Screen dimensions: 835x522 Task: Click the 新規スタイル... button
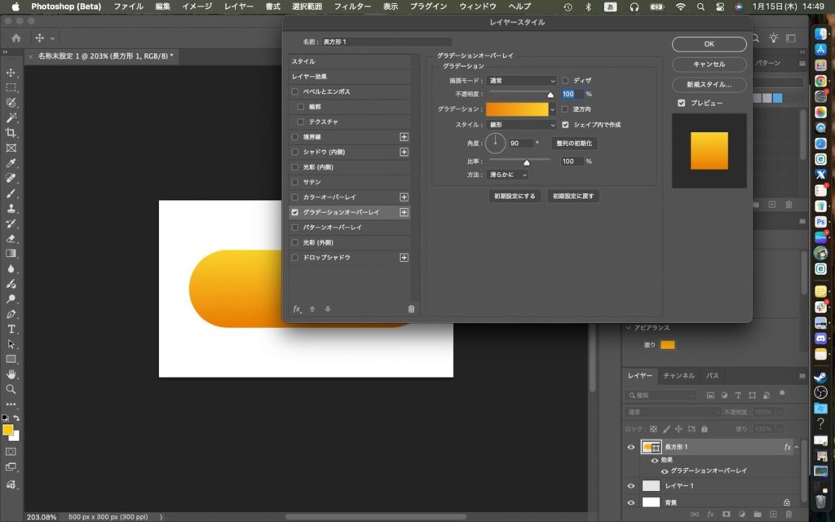pos(709,85)
